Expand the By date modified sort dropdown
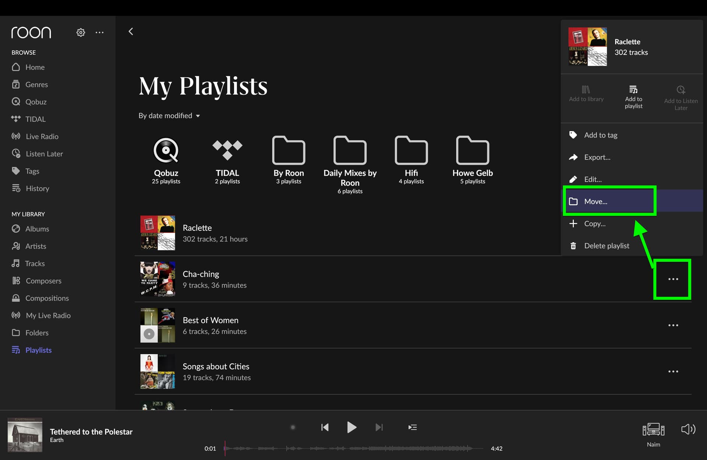Screen dimensions: 707x460 tap(169, 116)
